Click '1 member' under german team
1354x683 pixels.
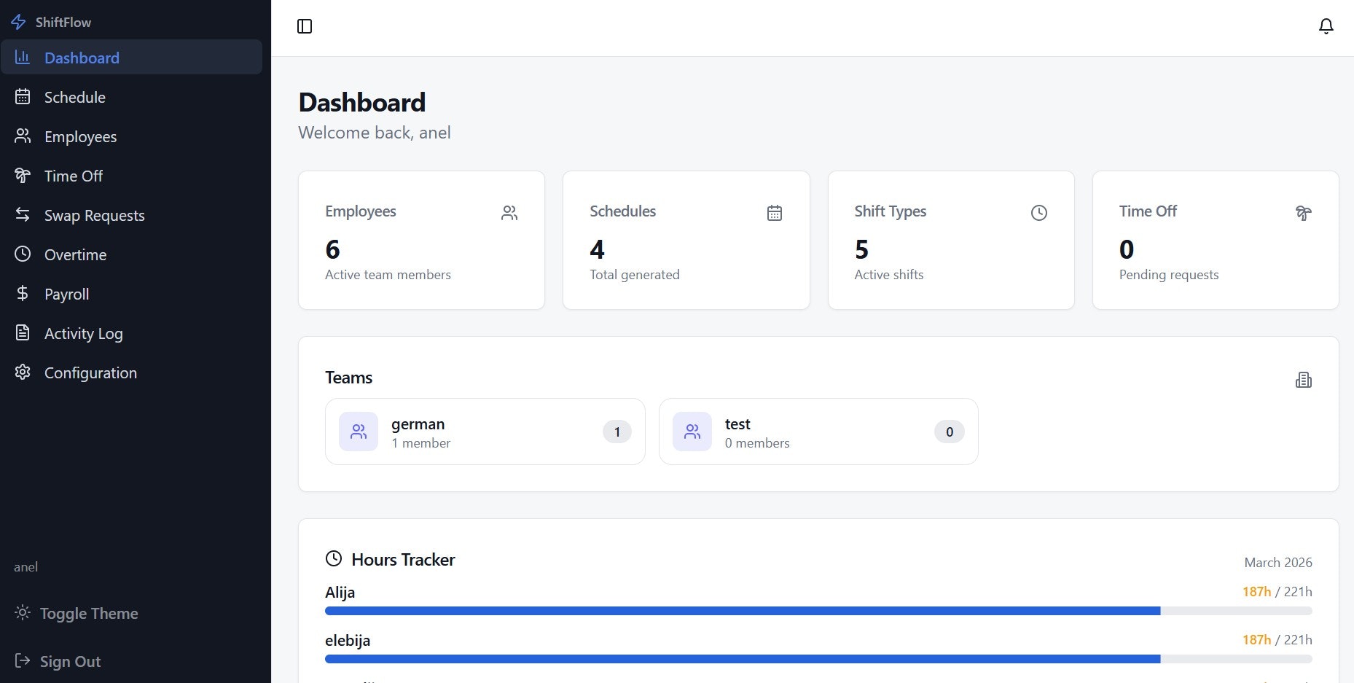click(420, 443)
